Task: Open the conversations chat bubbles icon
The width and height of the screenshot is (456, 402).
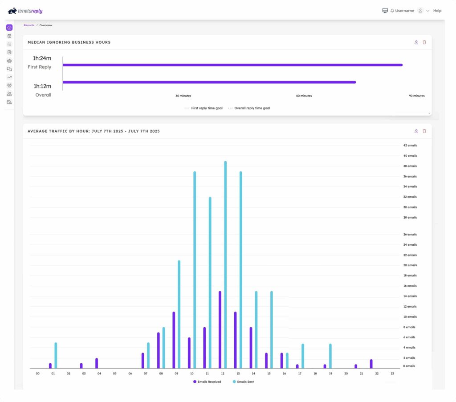Action: coord(9,69)
